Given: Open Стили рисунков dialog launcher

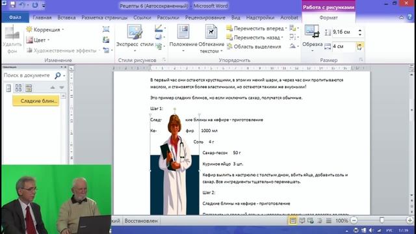Looking at the screenshot, I should [x=164, y=60].
